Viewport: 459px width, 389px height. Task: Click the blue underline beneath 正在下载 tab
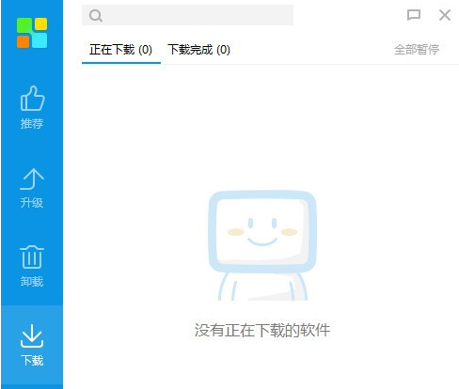coord(121,63)
